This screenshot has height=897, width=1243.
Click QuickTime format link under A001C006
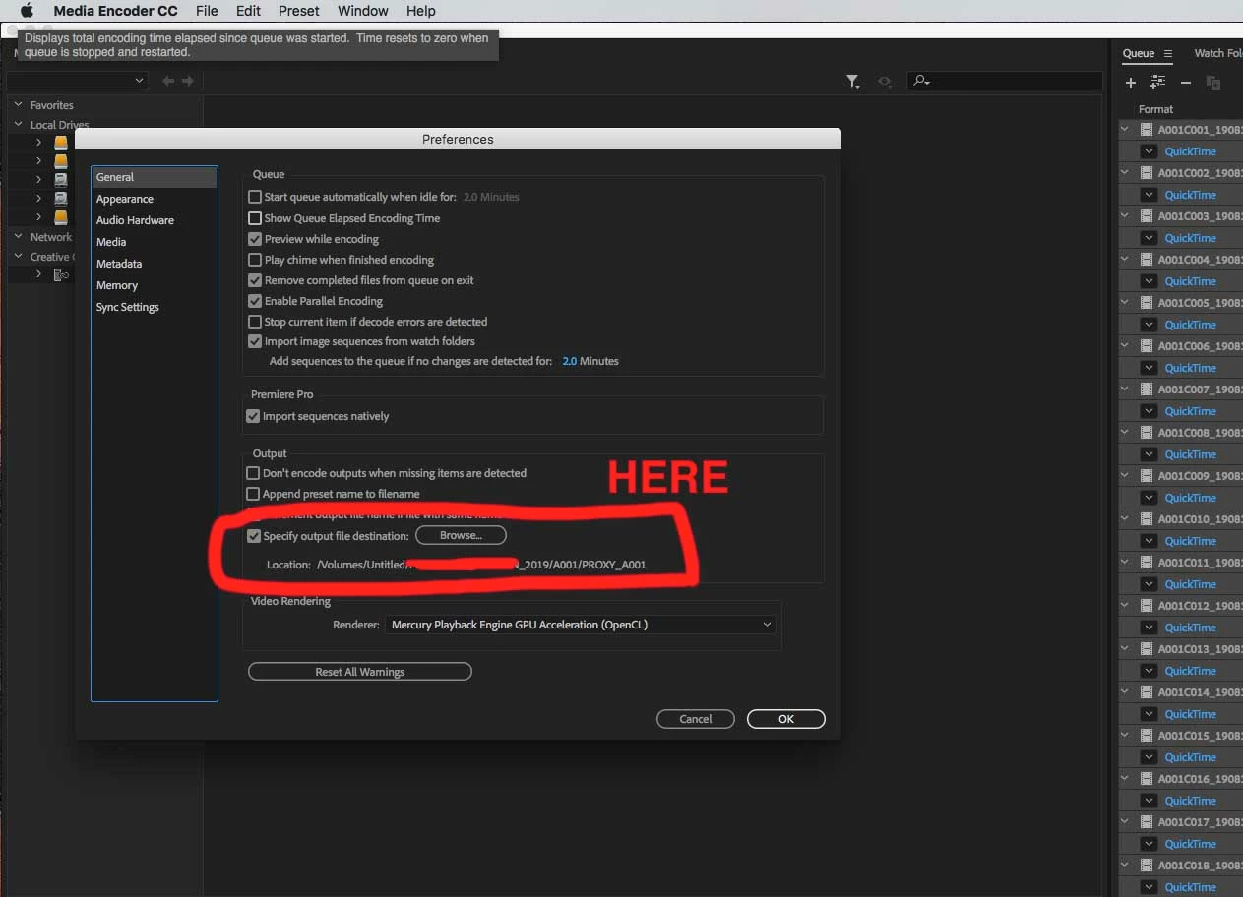coord(1191,368)
